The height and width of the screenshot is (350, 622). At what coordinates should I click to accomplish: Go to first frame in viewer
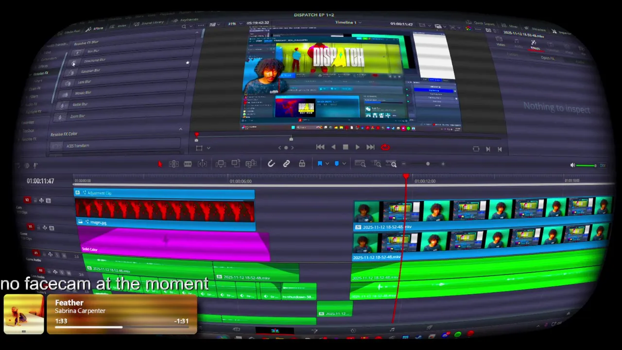pos(320,147)
